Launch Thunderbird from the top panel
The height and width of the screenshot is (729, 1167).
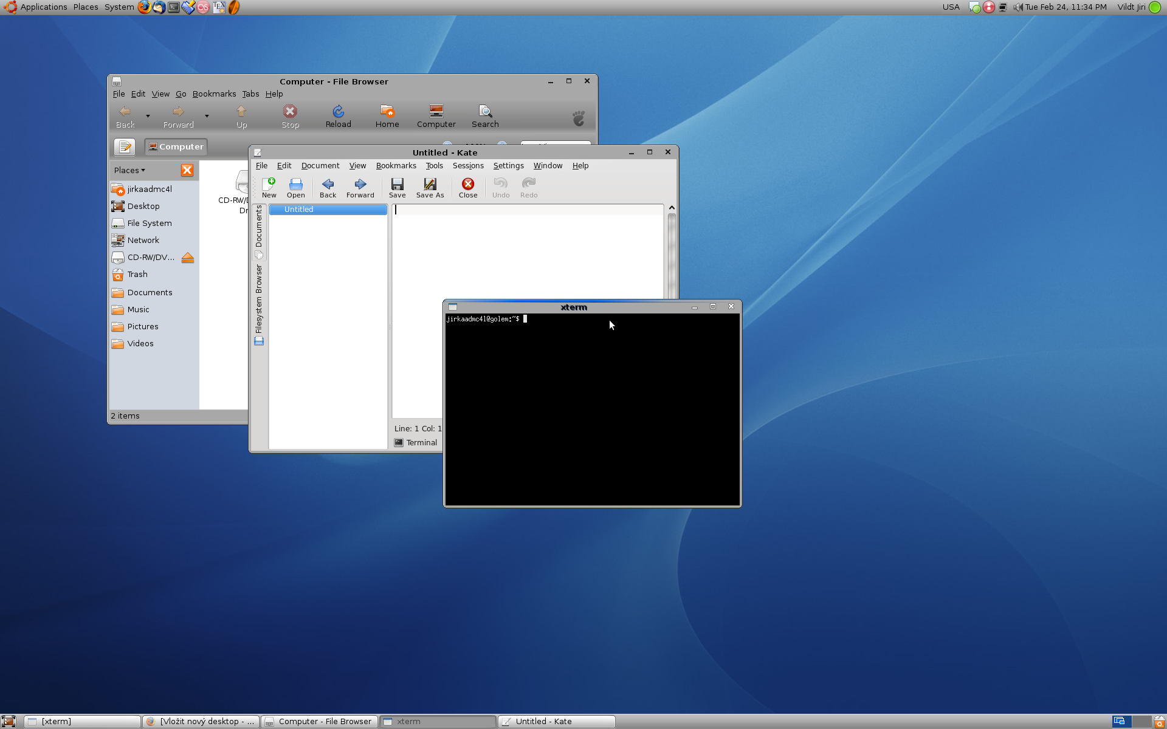pyautogui.click(x=159, y=7)
